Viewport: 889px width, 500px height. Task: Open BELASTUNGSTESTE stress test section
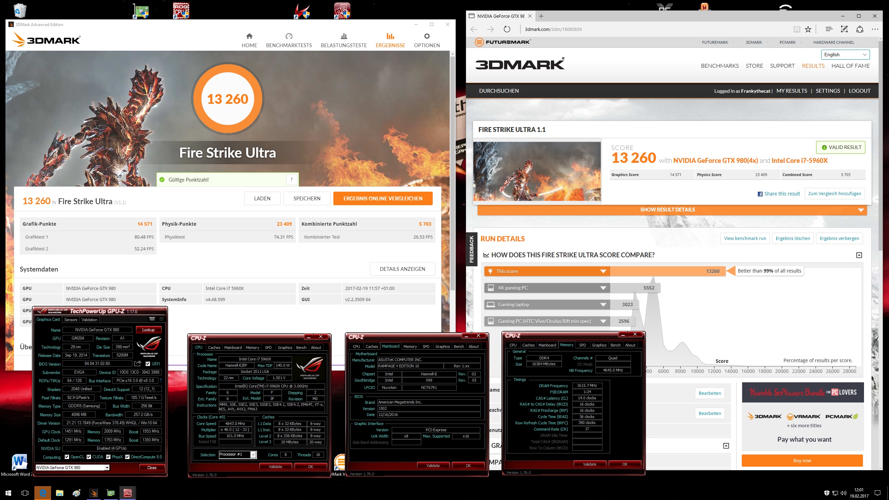coord(344,41)
